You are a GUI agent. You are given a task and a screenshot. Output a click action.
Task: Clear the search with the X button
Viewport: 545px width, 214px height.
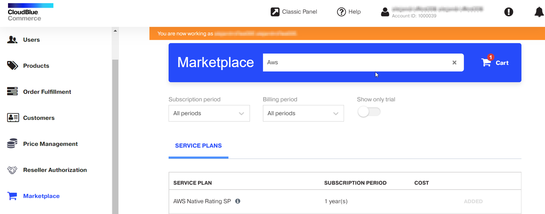[x=454, y=63]
